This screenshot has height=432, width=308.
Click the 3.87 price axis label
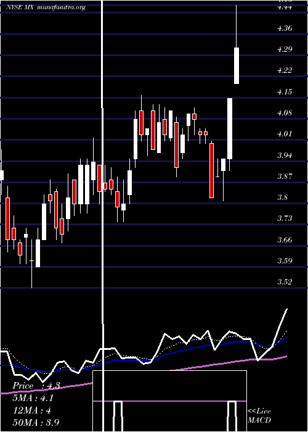click(285, 177)
